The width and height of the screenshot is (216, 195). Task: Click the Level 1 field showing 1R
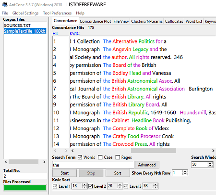click(x=77, y=186)
